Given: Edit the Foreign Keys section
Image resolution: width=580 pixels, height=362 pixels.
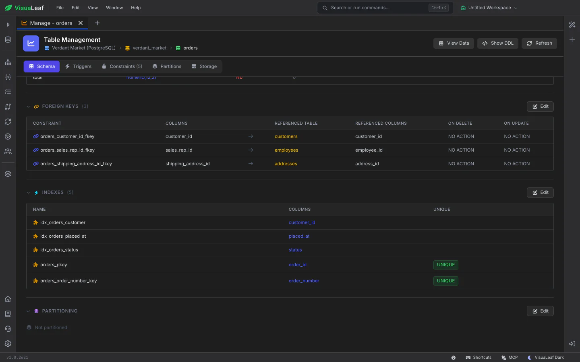Looking at the screenshot, I should coord(540,107).
